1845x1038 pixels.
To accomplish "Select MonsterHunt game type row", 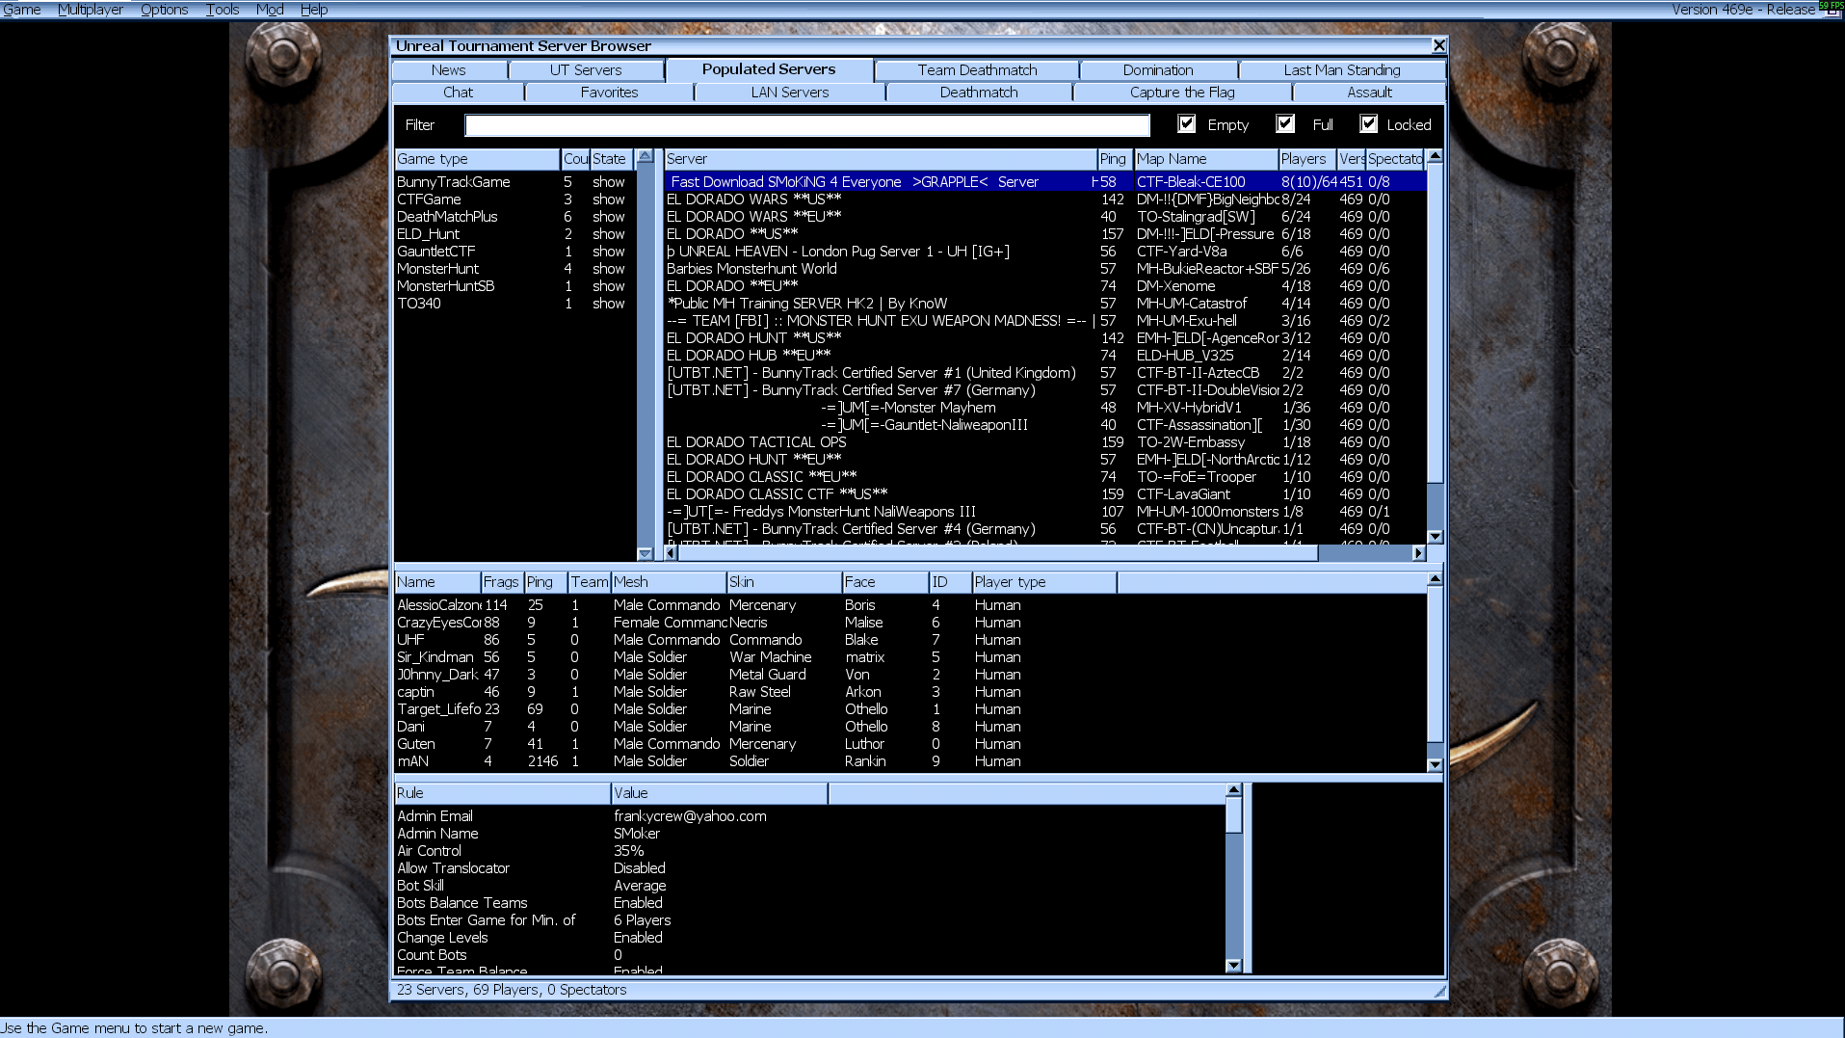I will click(x=515, y=269).
